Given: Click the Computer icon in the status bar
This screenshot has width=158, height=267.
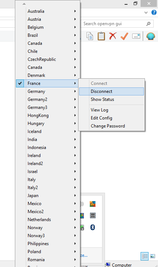Looking at the screenshot, I should [108, 264].
